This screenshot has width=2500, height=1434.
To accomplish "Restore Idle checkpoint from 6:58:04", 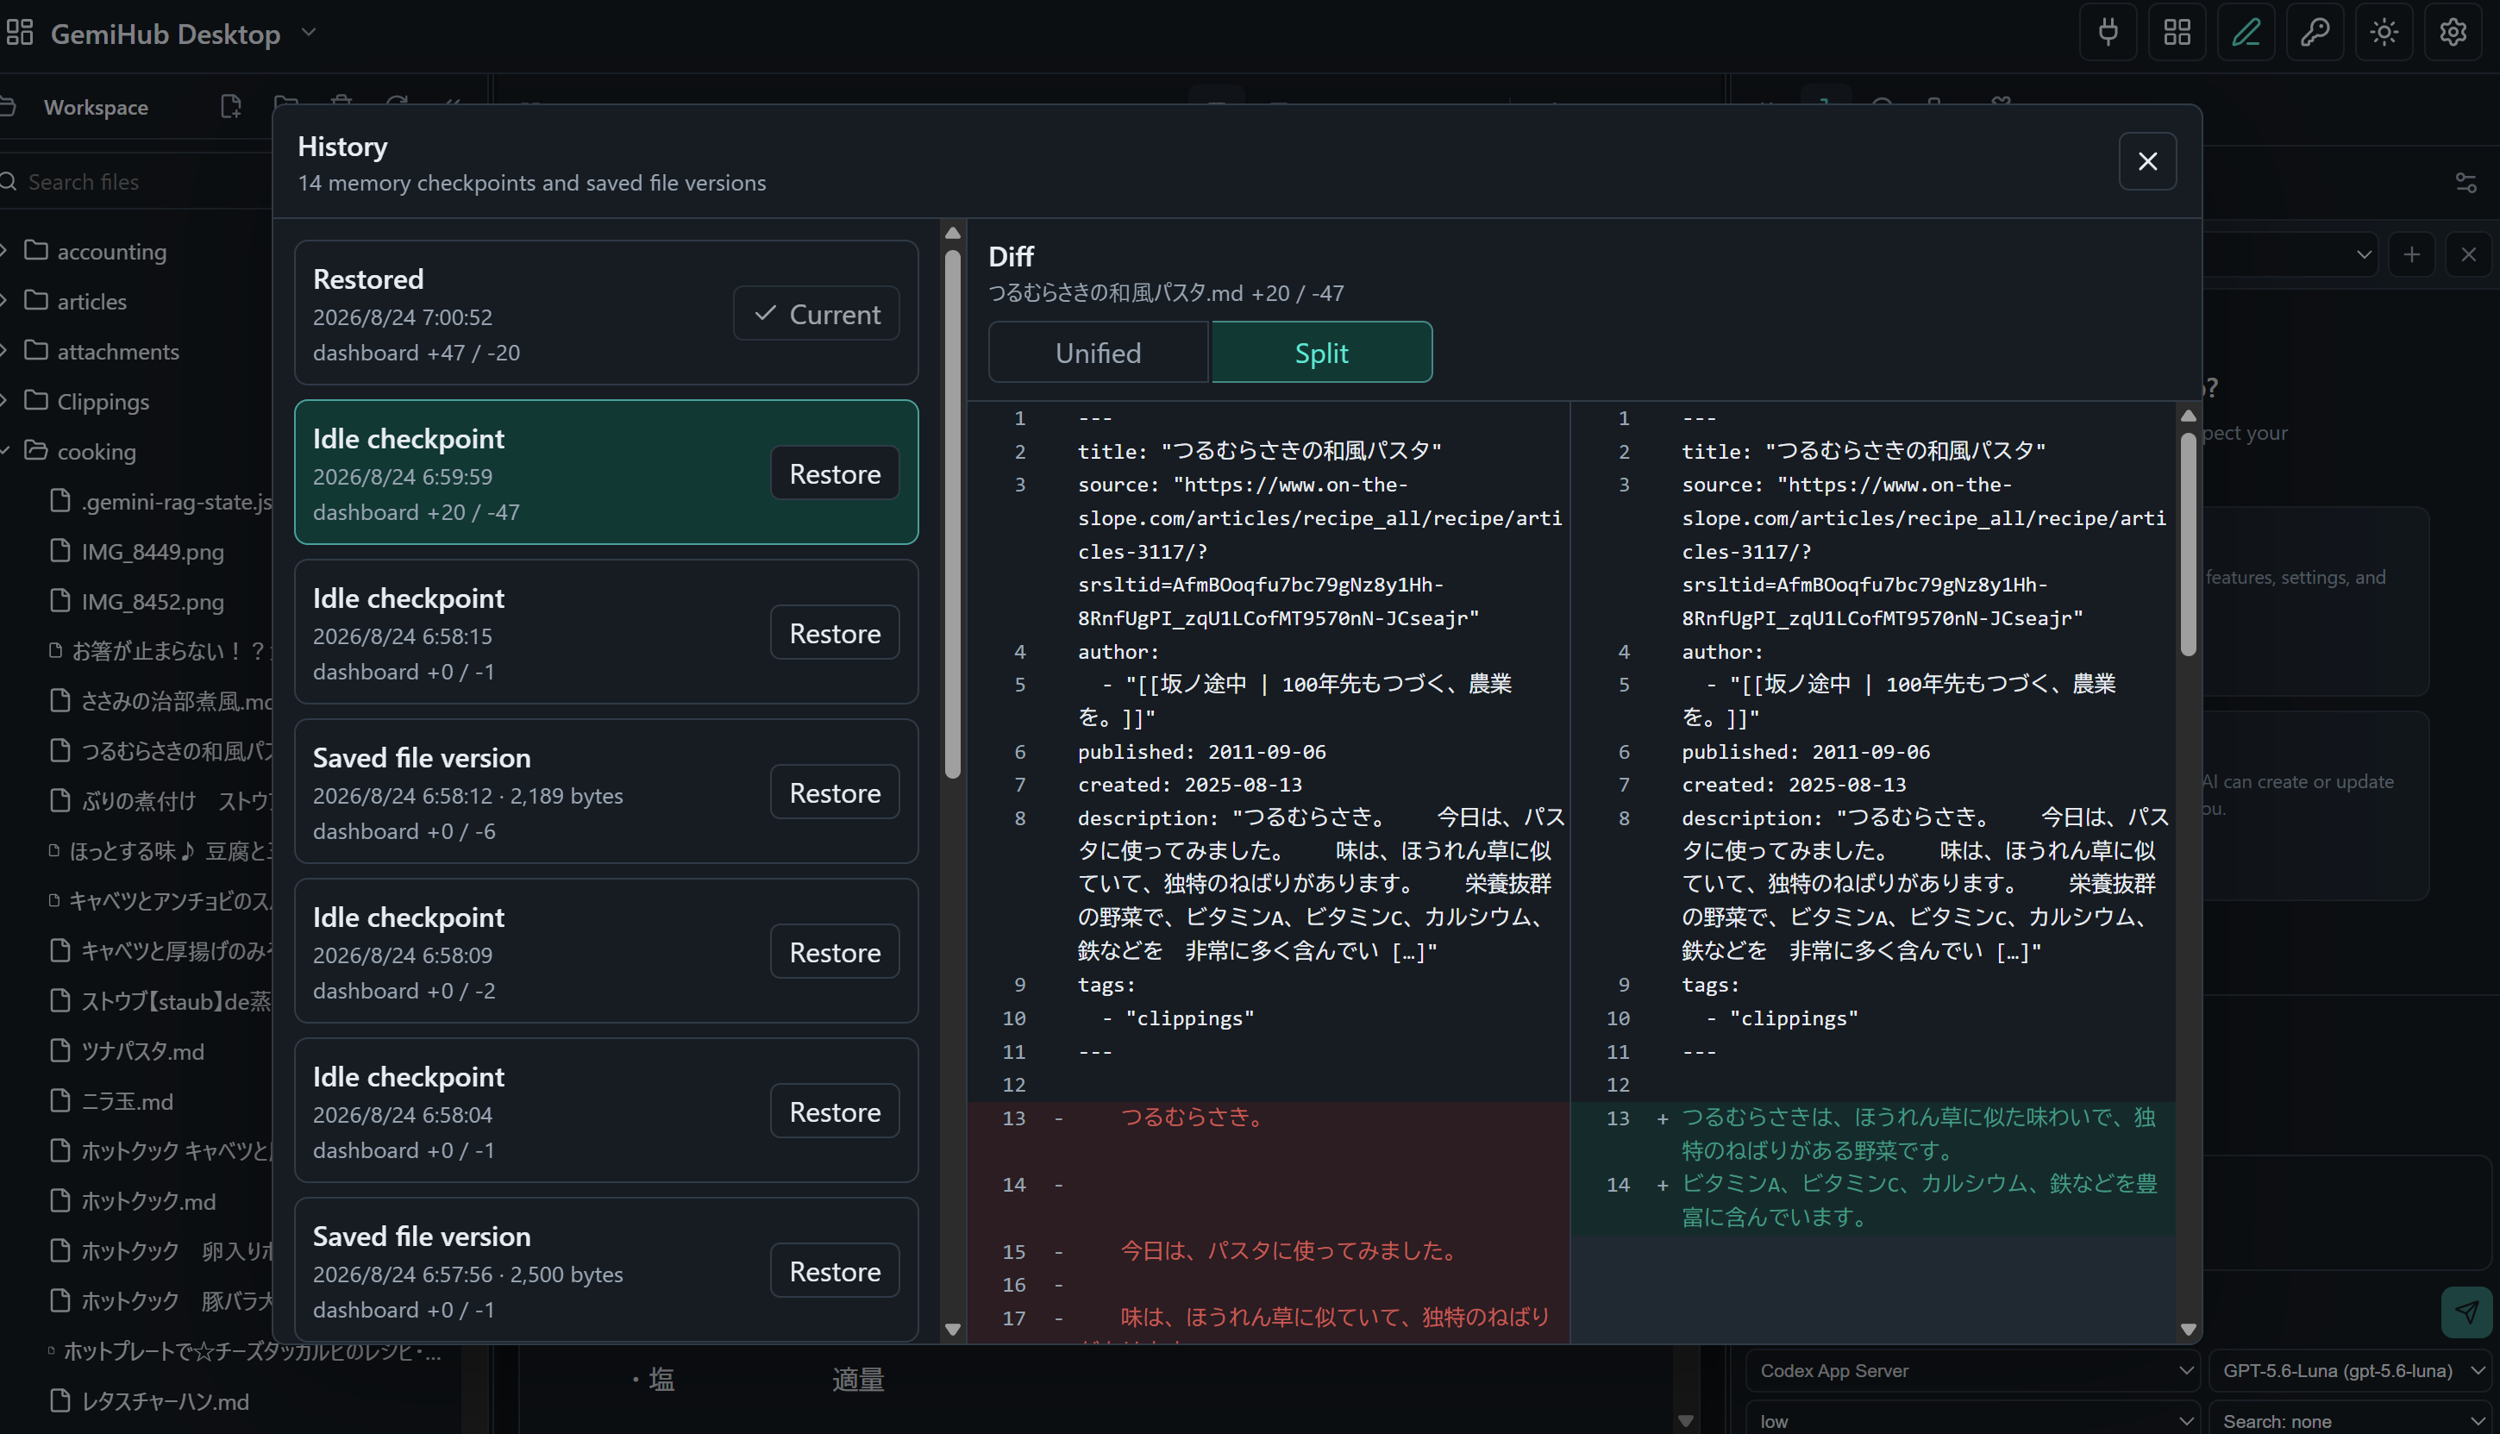I will 835,1112.
